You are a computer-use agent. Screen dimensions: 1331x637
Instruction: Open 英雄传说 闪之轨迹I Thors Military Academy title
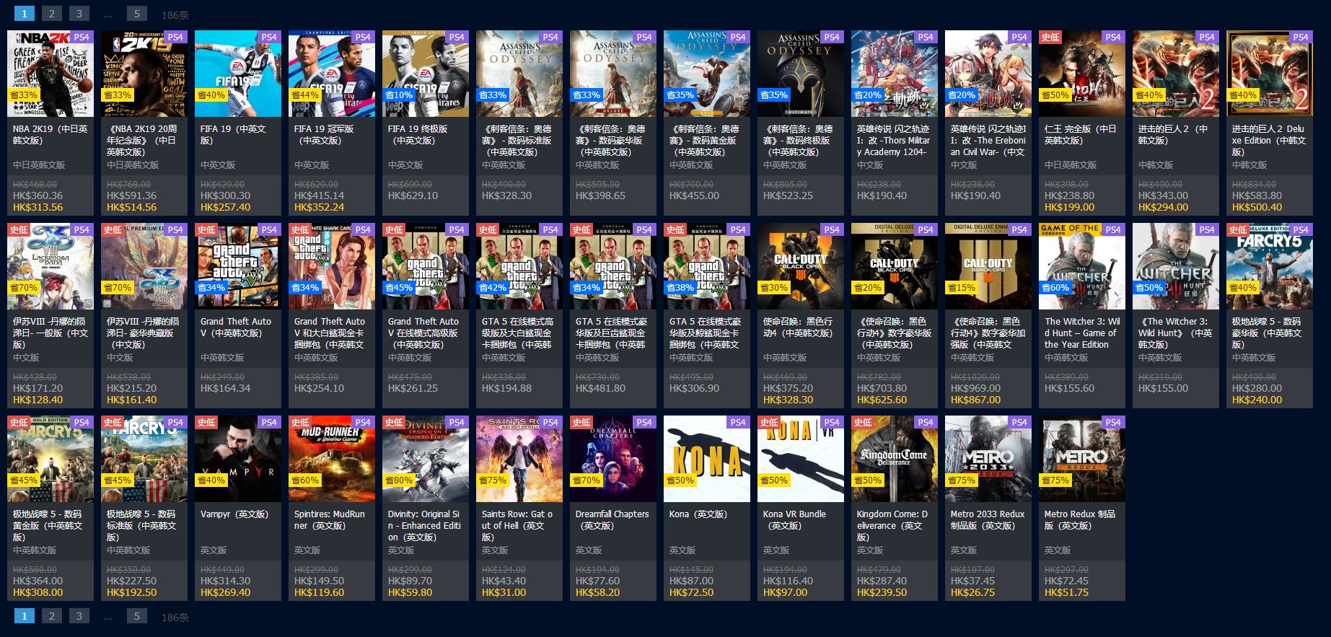point(893,140)
